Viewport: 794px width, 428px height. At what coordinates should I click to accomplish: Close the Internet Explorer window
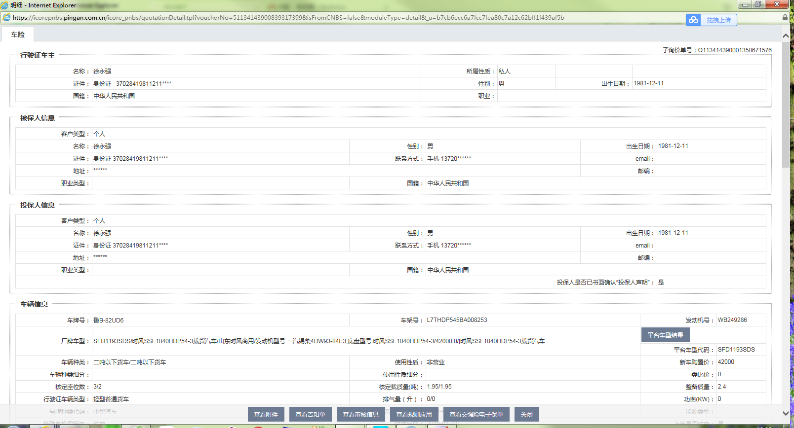777,4
